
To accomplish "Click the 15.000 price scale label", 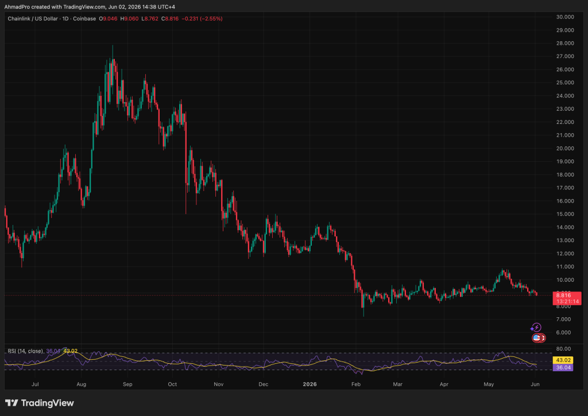I will tap(565, 214).
